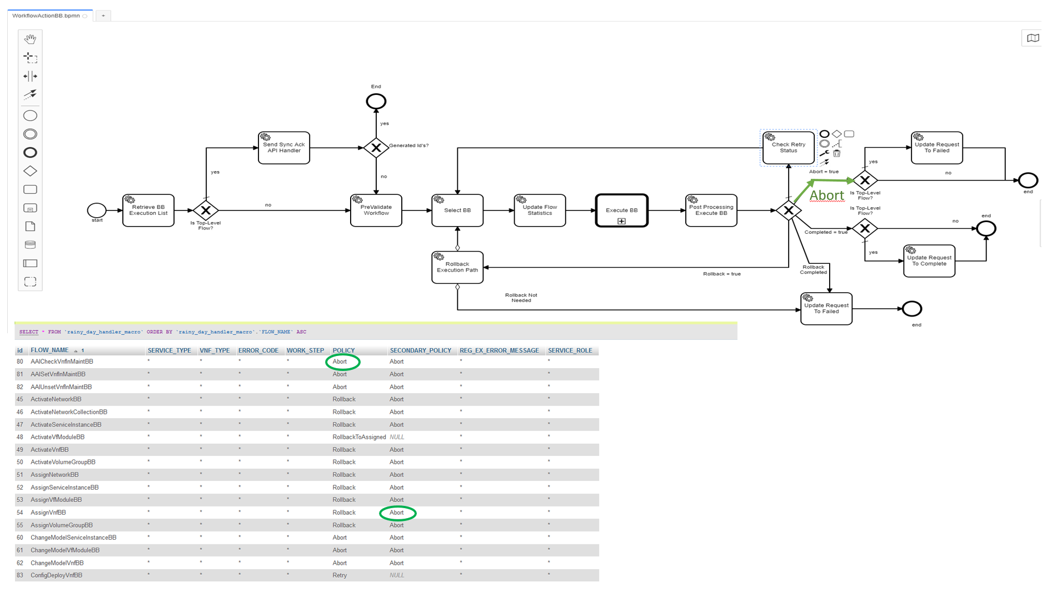Select the Update Flow Statistics task

[540, 210]
